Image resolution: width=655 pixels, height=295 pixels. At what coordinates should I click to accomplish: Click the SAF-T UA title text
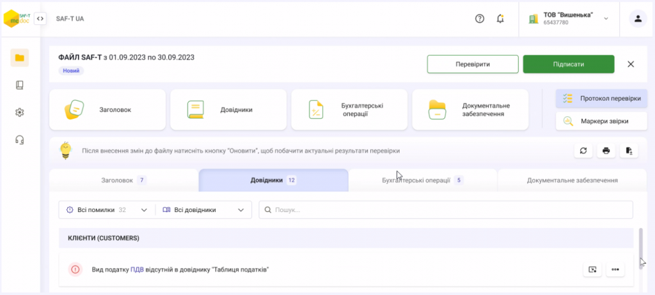tap(70, 19)
